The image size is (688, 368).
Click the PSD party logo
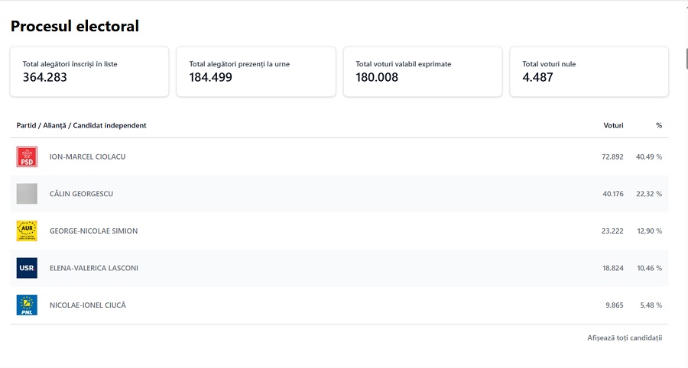pos(27,157)
